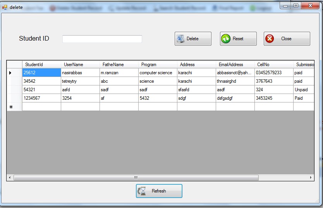Screen dimensions: 323x208
Task: Select the sfasfd address cell
Action: coord(196,89)
